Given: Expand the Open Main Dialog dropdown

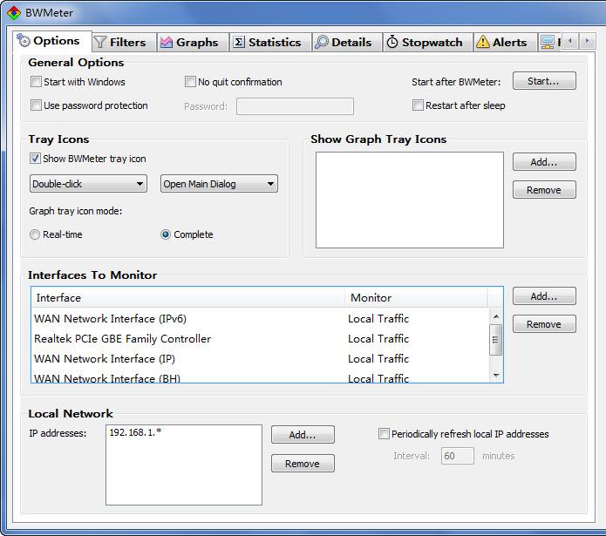Looking at the screenshot, I should 220,184.
